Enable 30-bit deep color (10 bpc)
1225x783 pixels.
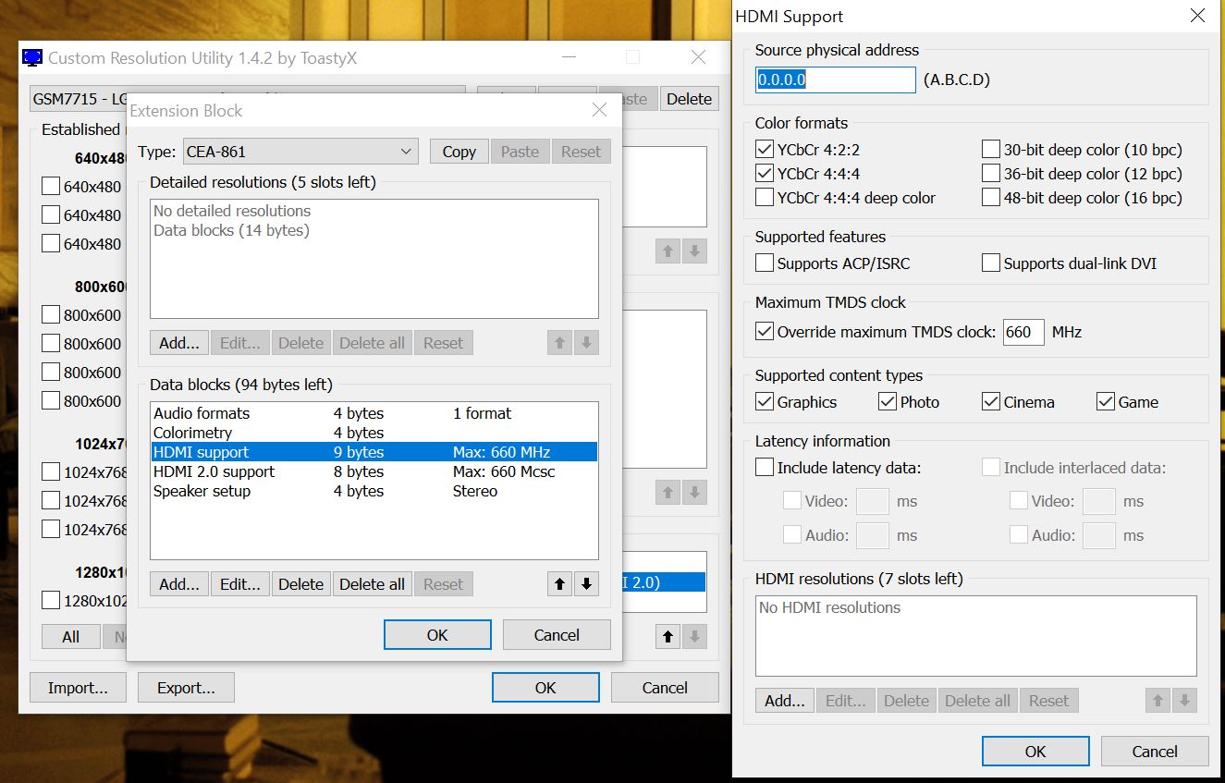[991, 150]
